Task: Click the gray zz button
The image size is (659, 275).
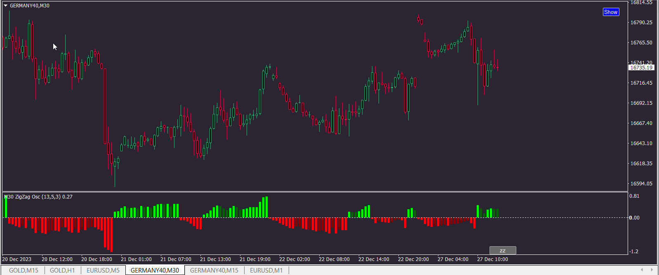Action: pos(503,250)
